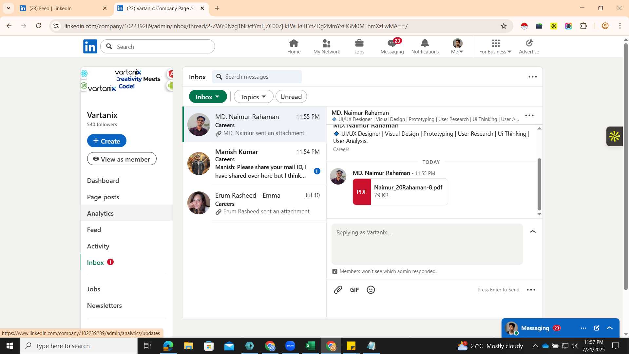Open the emoji picker smiley

[371, 290]
